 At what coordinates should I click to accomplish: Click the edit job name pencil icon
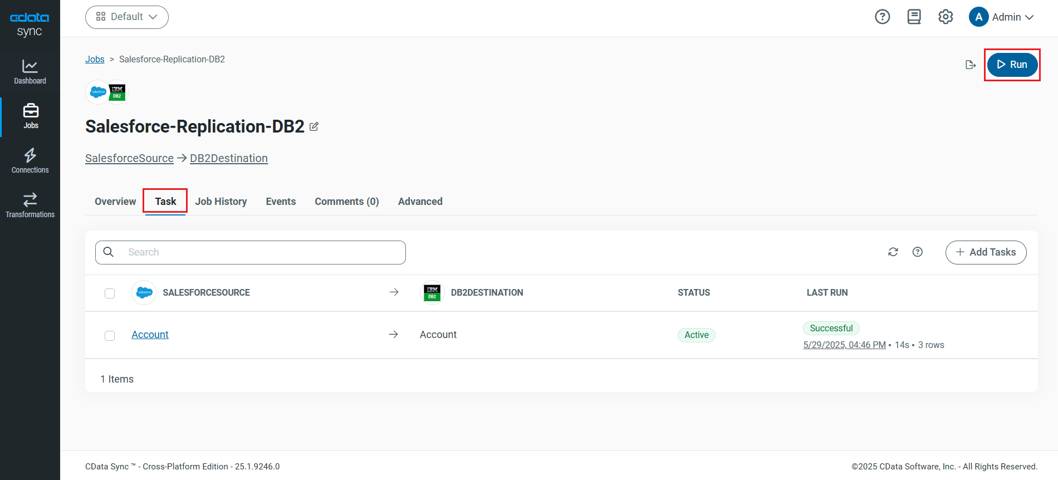click(314, 126)
